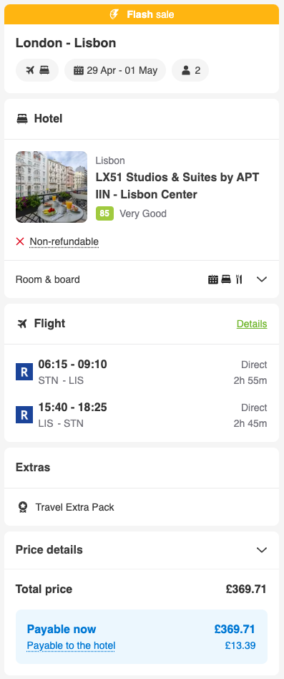Click the LX51 Studios & Suites hotel name
Image resolution: width=284 pixels, height=679 pixels.
[x=177, y=186]
